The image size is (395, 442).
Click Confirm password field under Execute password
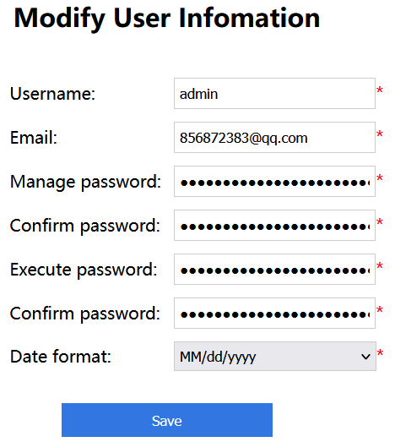coord(274,314)
